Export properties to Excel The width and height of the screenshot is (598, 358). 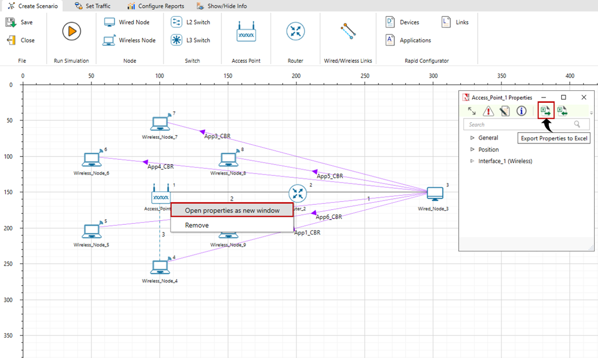pyautogui.click(x=546, y=111)
